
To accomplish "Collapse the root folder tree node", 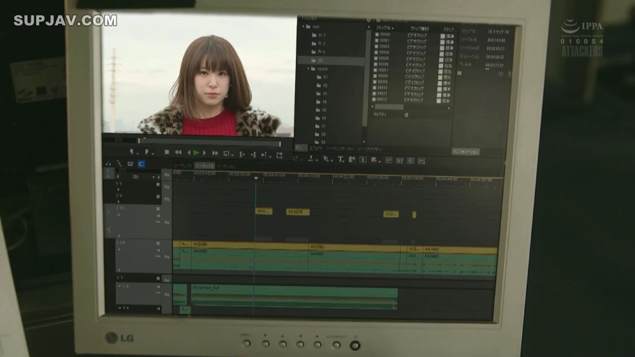I will point(304,26).
